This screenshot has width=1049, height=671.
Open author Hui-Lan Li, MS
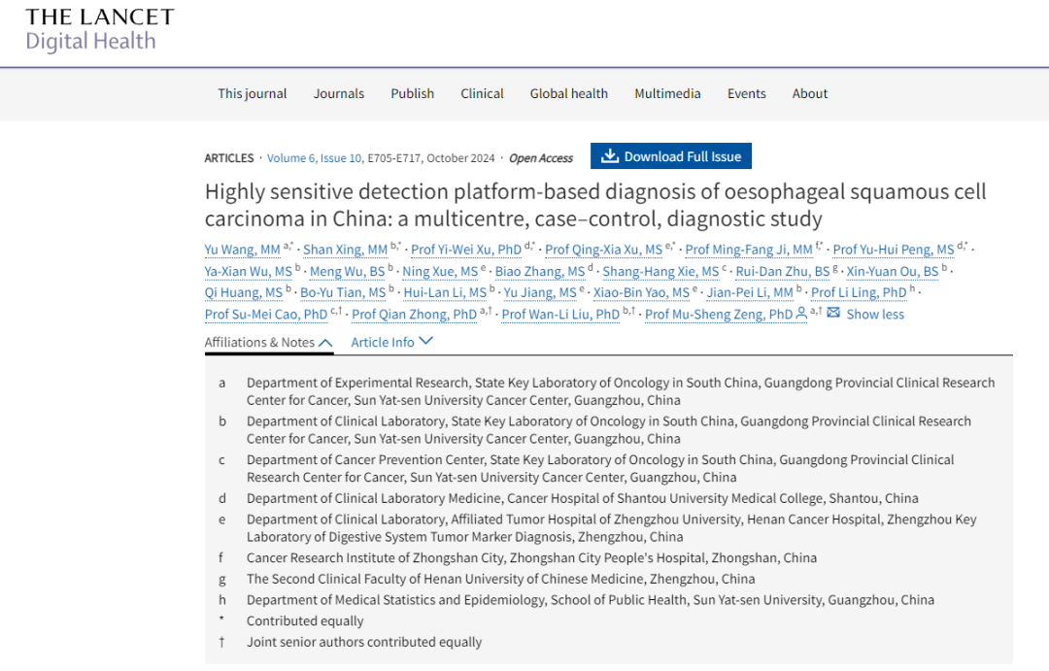pos(445,293)
